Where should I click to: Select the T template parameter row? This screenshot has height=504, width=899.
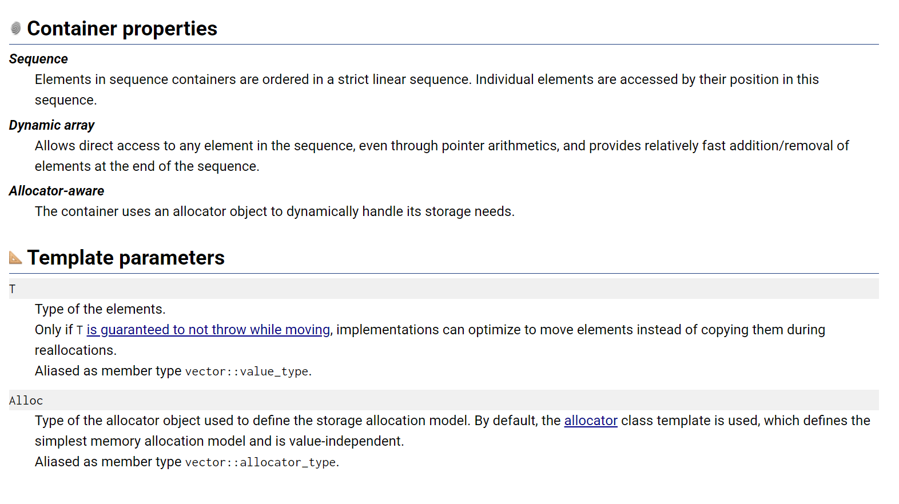pos(444,289)
